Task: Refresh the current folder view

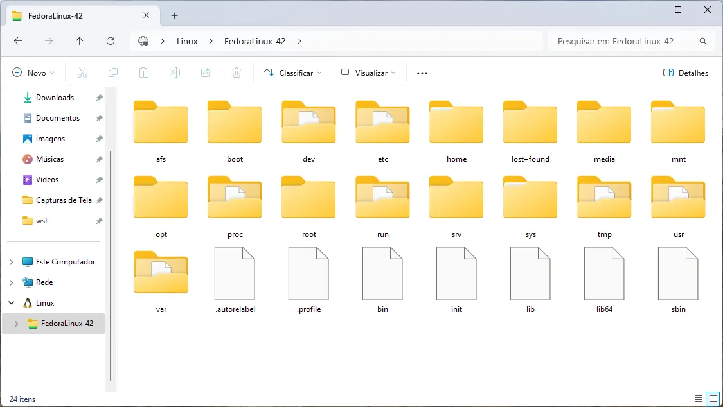Action: [111, 41]
